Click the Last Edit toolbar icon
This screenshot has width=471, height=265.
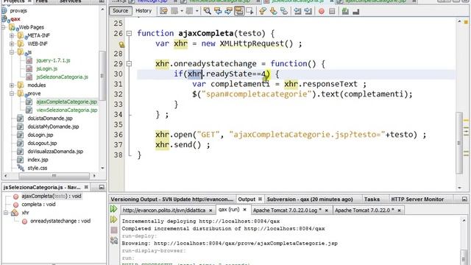[163, 11]
